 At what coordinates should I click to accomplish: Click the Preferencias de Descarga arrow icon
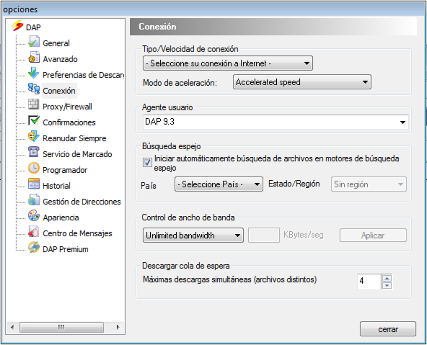tap(34, 74)
